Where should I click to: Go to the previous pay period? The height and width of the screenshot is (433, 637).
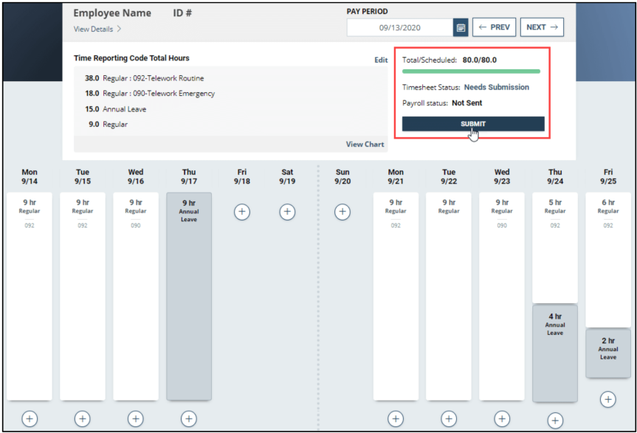494,27
